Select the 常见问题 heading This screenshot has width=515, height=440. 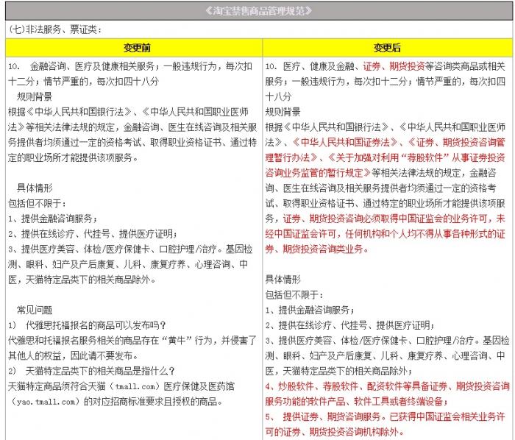pos(35,310)
